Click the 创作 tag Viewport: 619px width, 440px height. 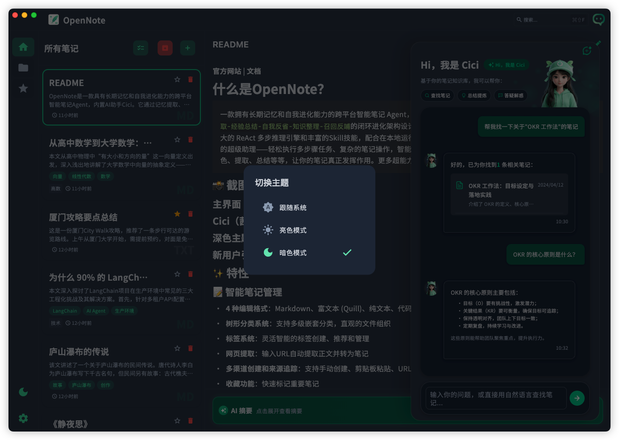click(x=105, y=385)
